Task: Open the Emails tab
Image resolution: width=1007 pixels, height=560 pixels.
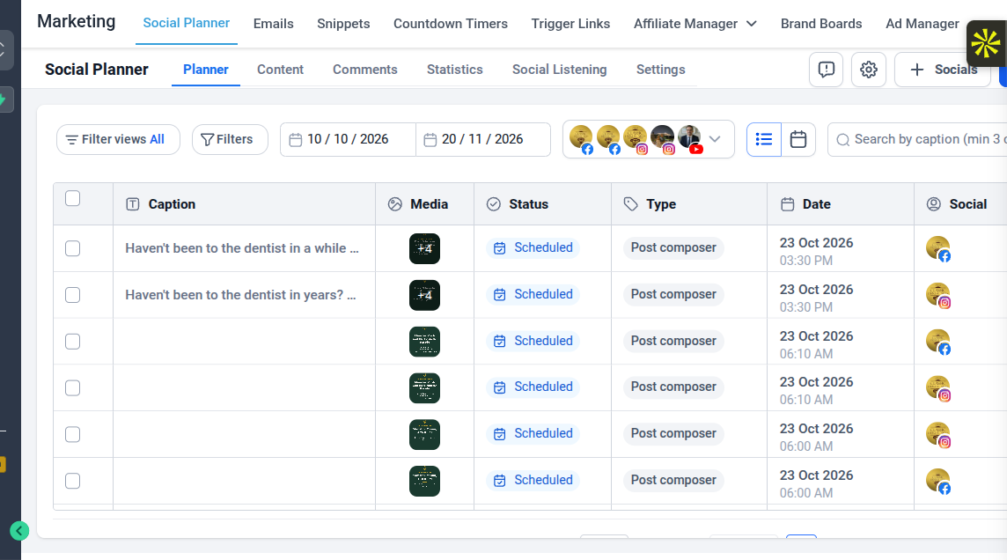Action: [274, 24]
